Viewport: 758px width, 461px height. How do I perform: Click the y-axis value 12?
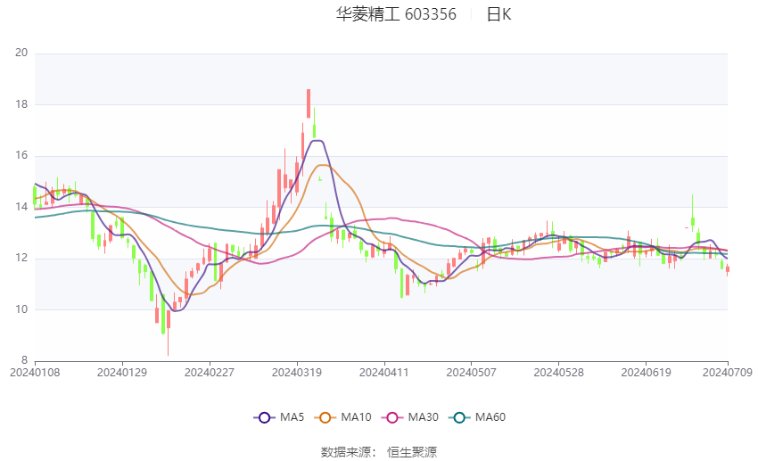(21, 258)
